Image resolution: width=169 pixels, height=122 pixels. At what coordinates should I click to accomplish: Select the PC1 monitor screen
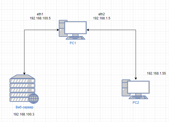click(x=75, y=28)
